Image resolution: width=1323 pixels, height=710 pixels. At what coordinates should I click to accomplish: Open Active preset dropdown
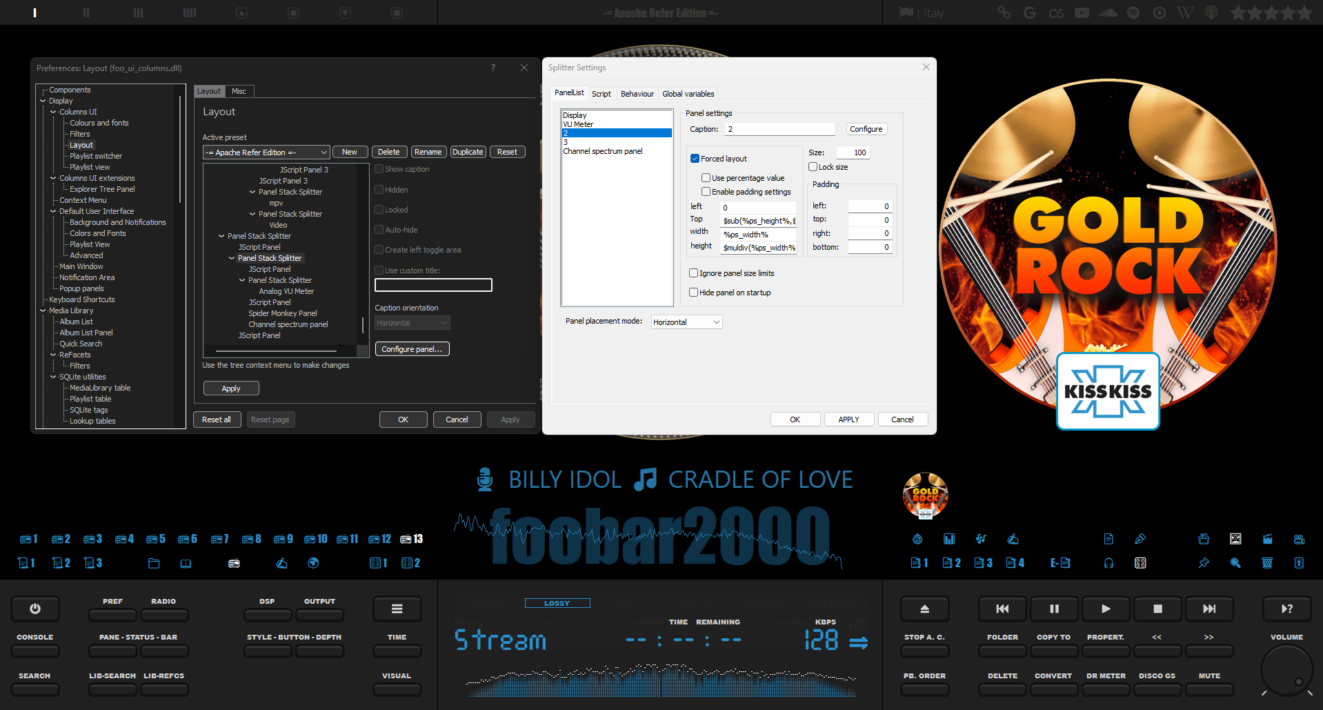click(x=266, y=152)
